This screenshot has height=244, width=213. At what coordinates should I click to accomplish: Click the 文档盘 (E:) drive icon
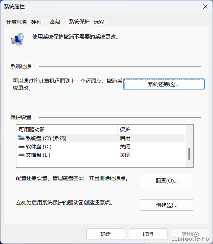click(21, 155)
